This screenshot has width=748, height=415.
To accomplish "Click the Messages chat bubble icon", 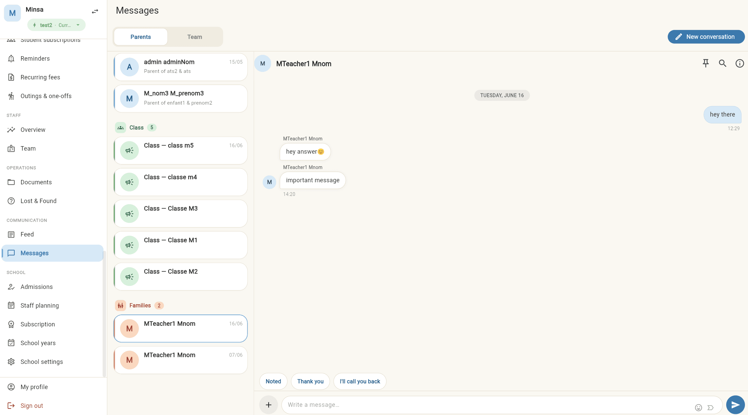I will (11, 253).
